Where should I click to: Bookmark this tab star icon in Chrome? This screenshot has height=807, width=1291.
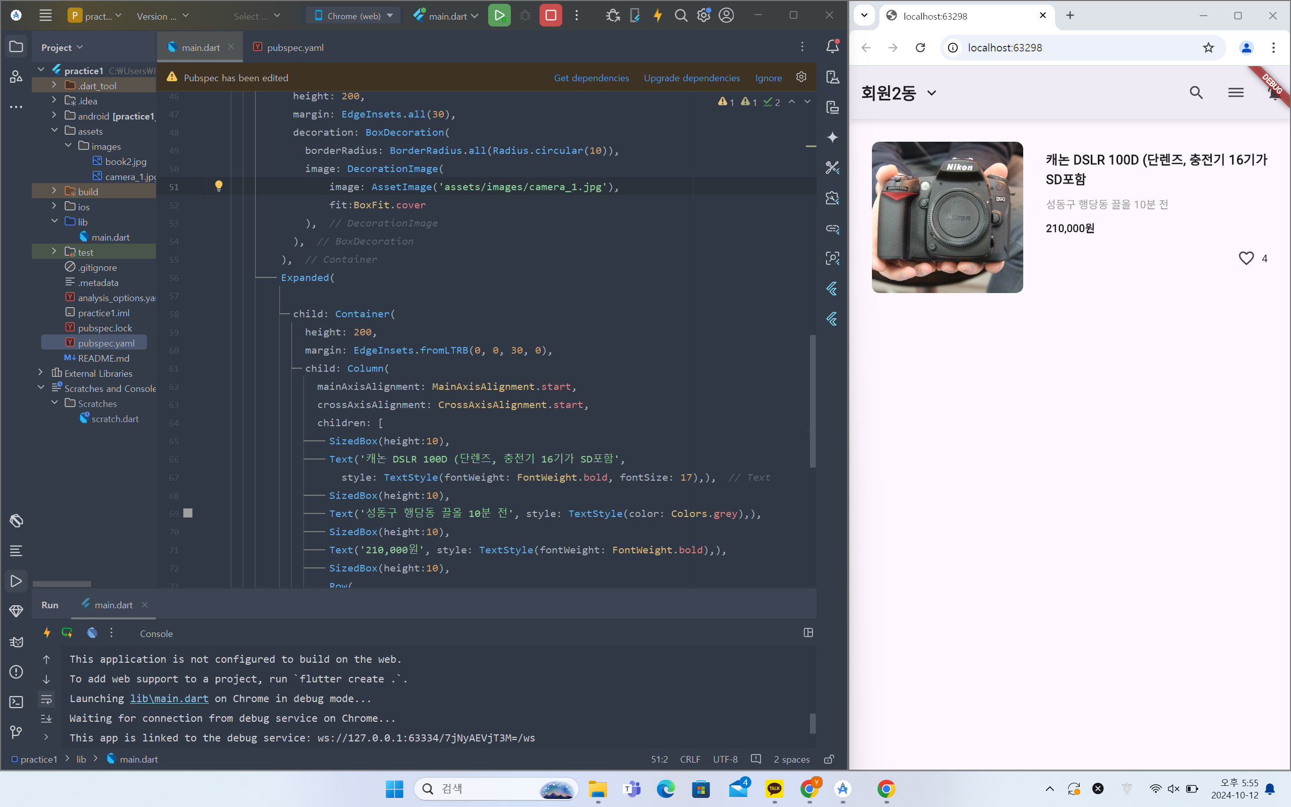pyautogui.click(x=1208, y=47)
